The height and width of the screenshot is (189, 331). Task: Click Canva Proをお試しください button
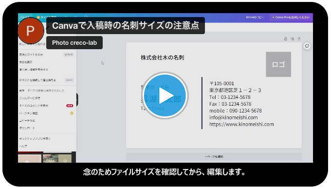291,18
